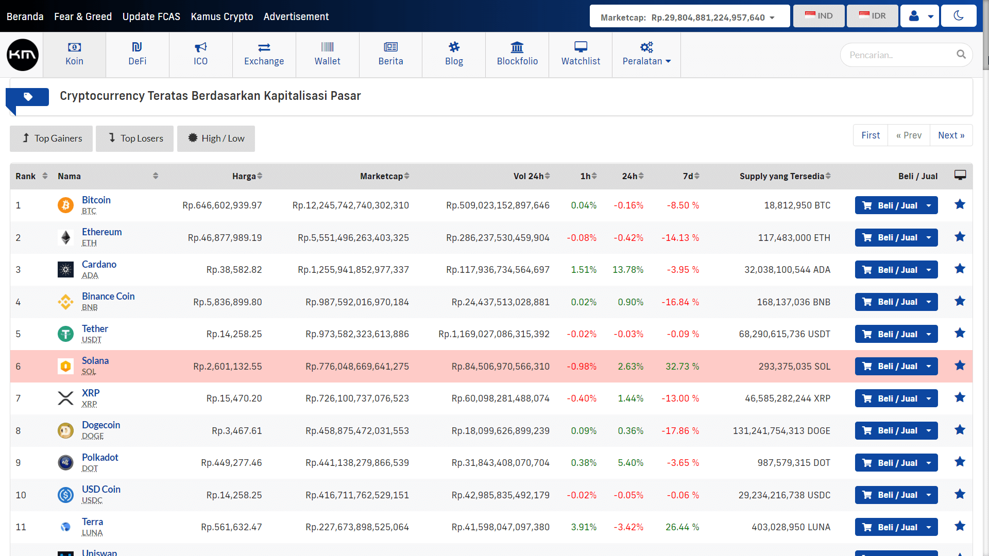Sort table by Rank column

coord(31,176)
